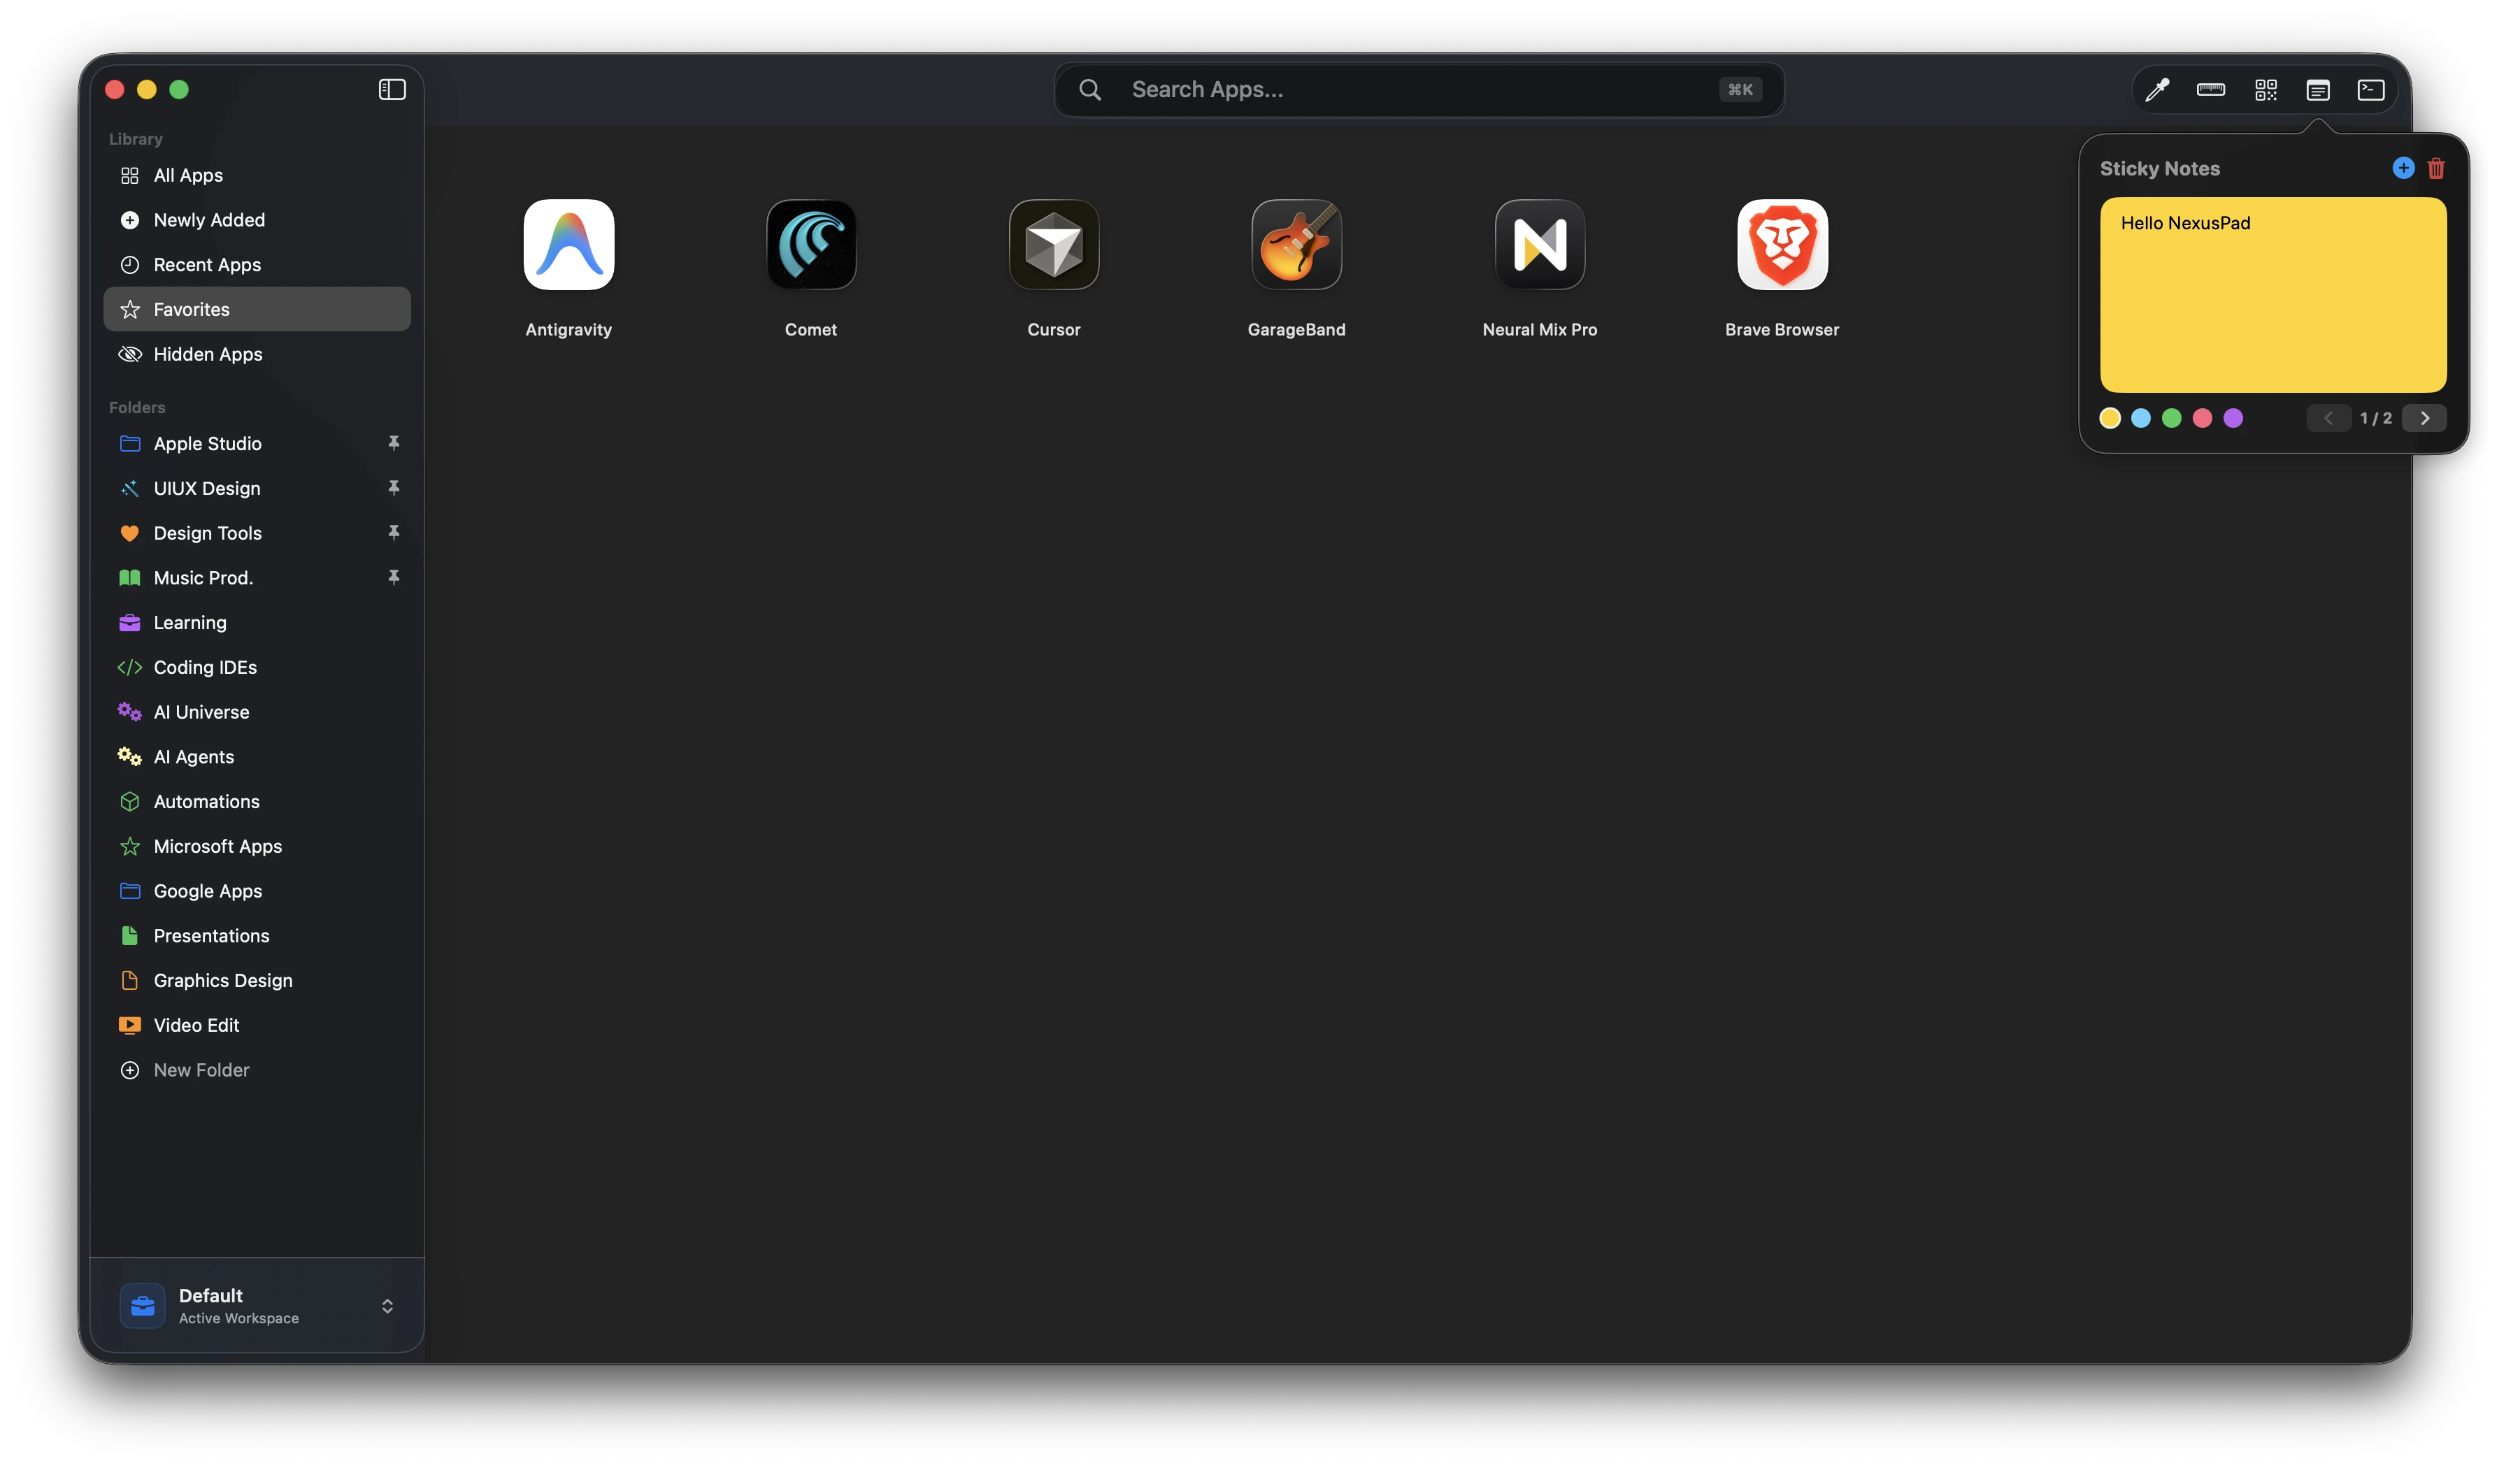Delete the current sticky note
The width and height of the screenshot is (2520, 1468).
2436,168
